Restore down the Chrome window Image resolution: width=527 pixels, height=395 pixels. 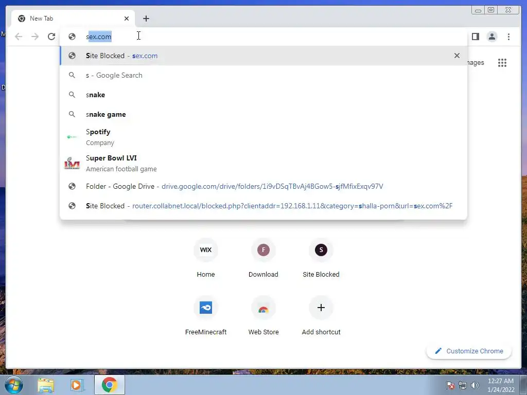490,10
